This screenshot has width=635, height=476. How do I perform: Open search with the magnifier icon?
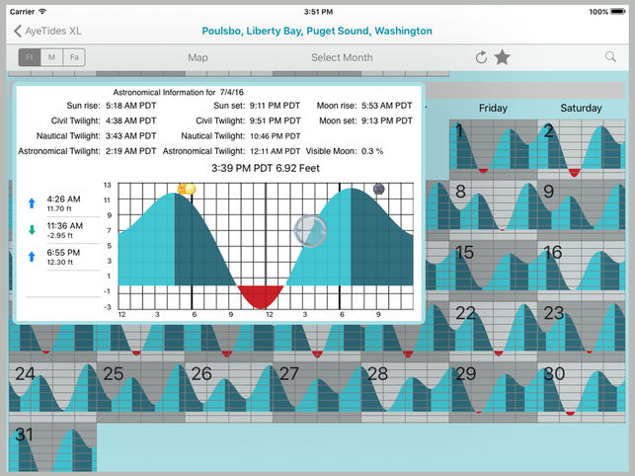coord(610,57)
